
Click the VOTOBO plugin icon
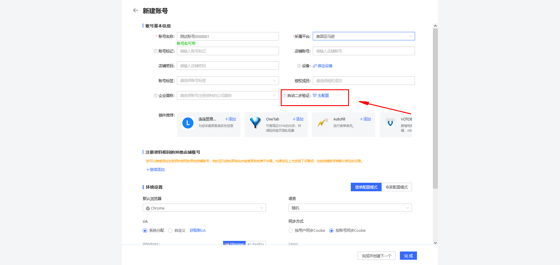tap(390, 123)
